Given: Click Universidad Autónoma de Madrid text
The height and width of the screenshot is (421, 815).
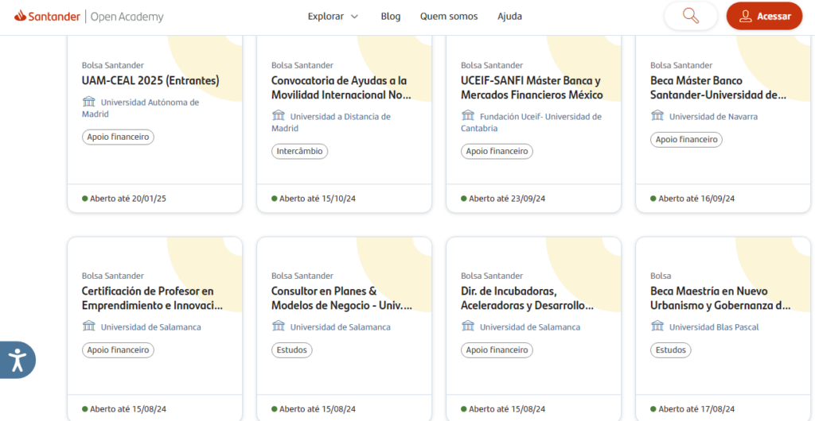Looking at the screenshot, I should [140, 108].
